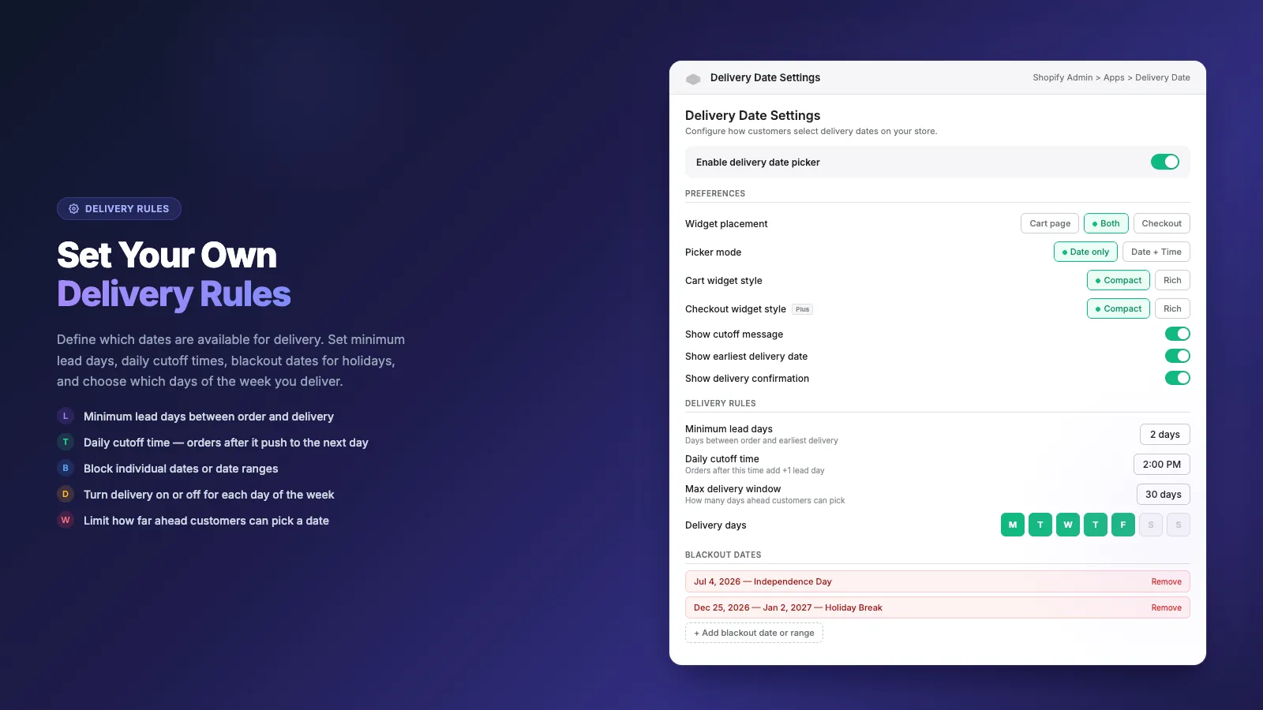Click the green T bullet for cutoff time
Viewport: 1263px width, 710px height.
66,442
